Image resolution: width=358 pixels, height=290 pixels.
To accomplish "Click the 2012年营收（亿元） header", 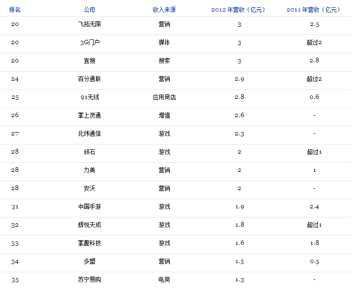I will point(239,10).
